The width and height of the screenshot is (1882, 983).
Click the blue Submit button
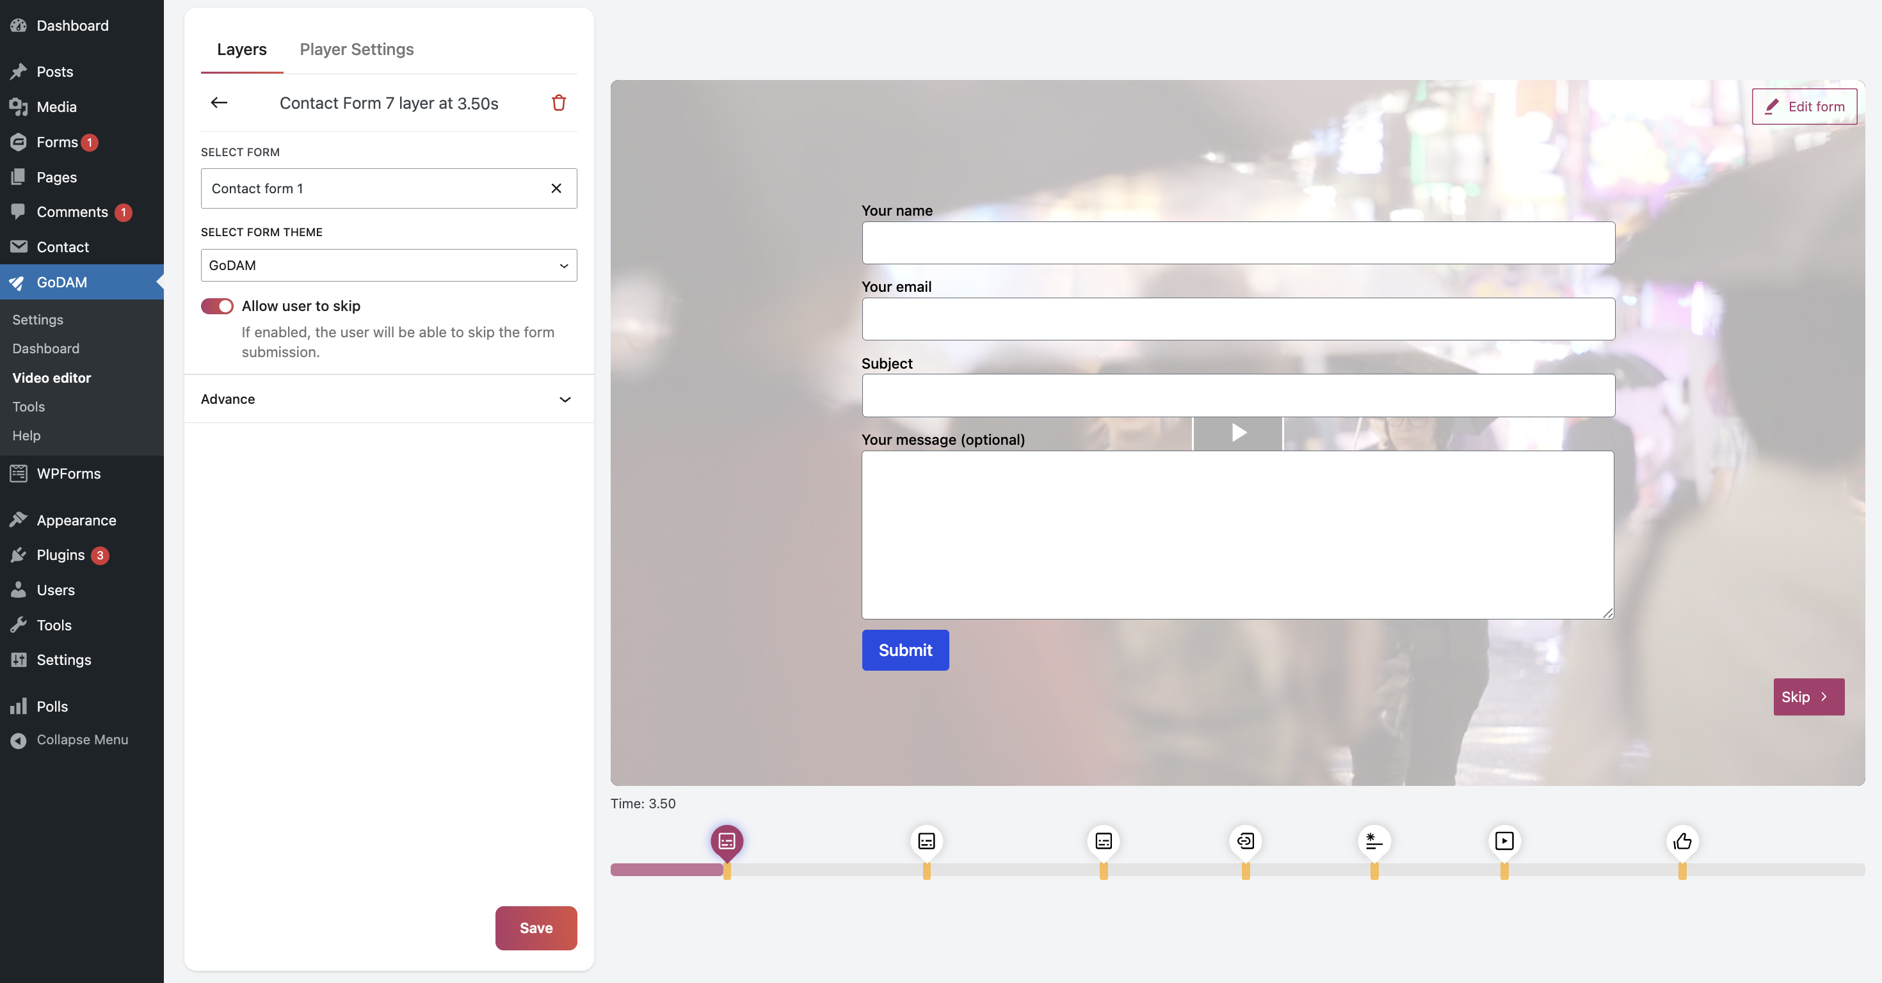[905, 650]
